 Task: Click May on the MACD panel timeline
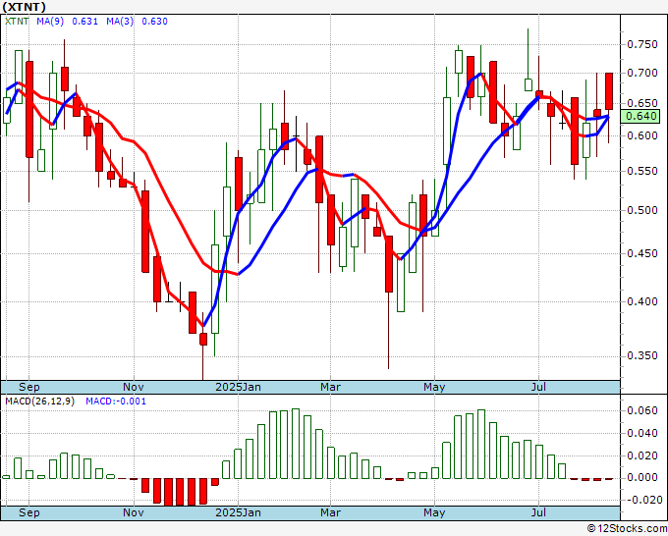point(434,512)
